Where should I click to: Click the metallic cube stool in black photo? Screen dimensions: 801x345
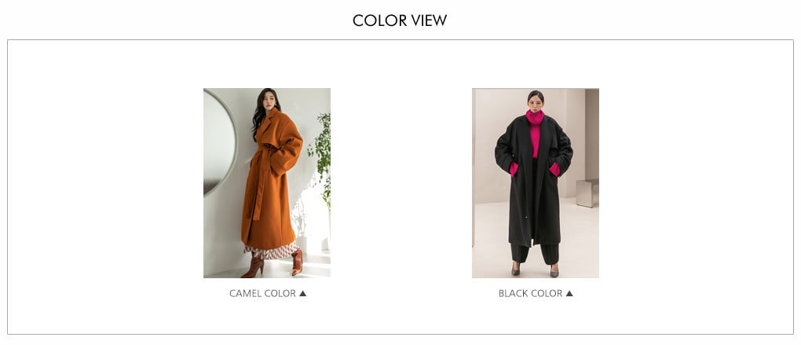pyautogui.click(x=587, y=193)
